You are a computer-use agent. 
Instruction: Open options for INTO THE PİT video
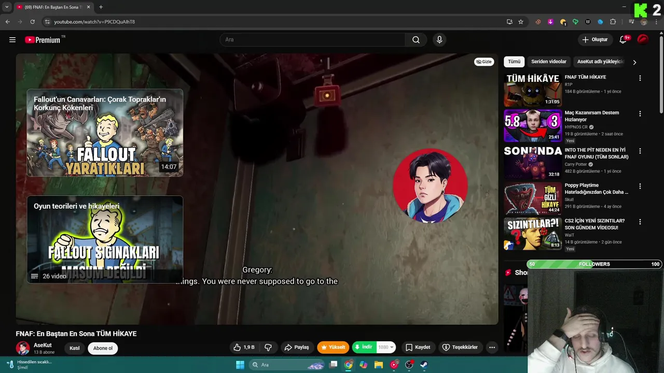[640, 151]
